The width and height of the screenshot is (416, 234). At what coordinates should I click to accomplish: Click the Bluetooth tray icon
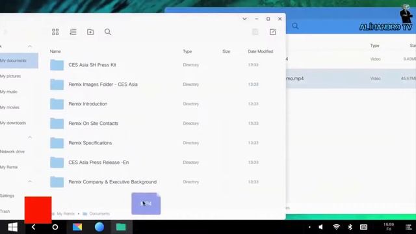[350, 227]
